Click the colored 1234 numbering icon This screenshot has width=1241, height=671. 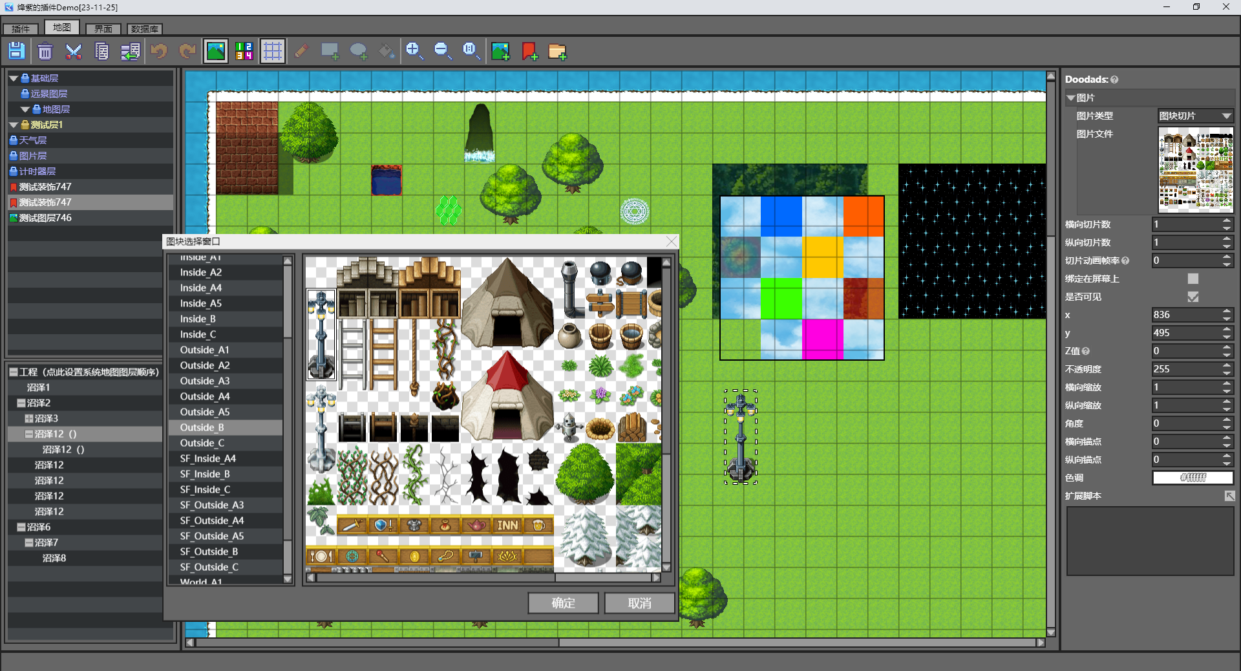click(244, 51)
